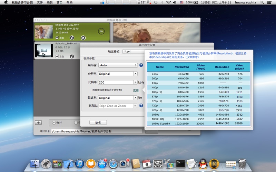Image resolution: width=276 pixels, height=172 pixels.
Task: Toggle the 准备 checkbox for Robotica_1080.avi
Action: (x=57, y=56)
